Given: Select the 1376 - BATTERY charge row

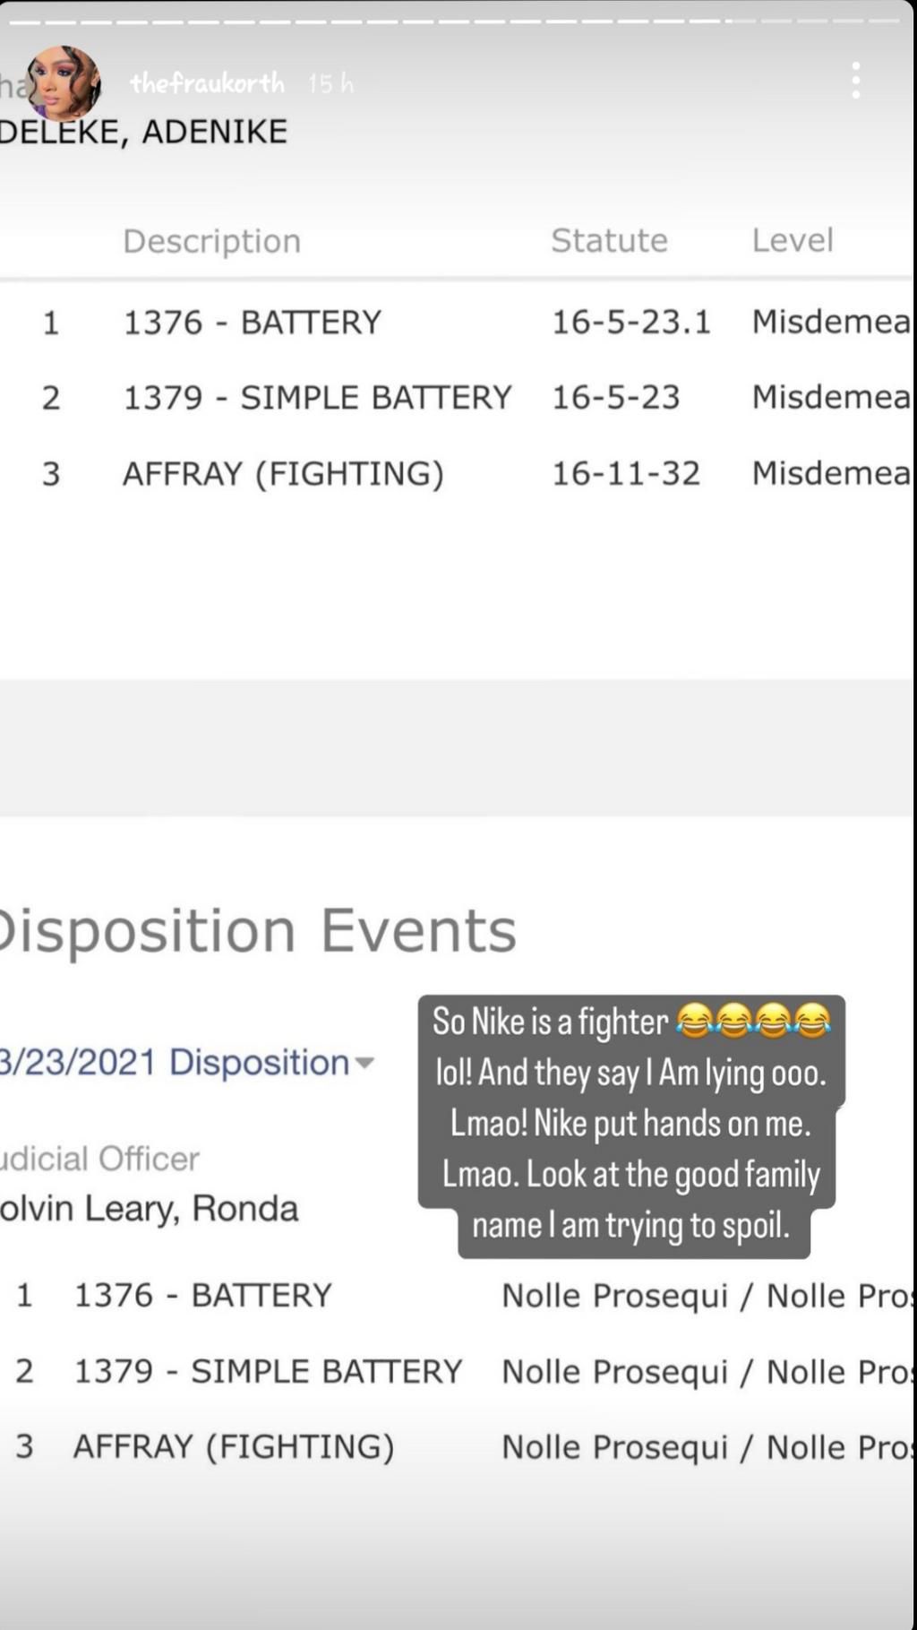Looking at the screenshot, I should coord(252,322).
